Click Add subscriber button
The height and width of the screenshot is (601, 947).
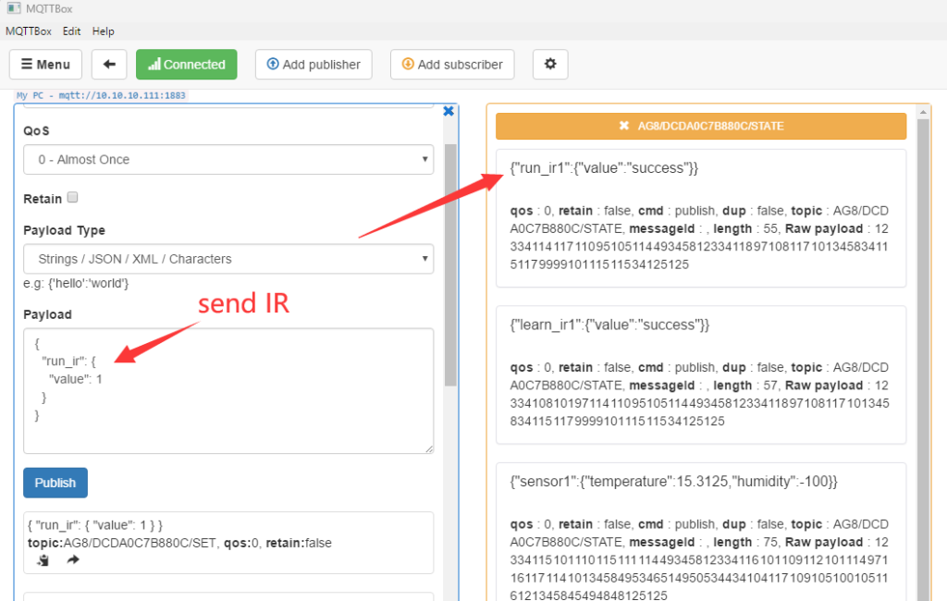click(452, 65)
